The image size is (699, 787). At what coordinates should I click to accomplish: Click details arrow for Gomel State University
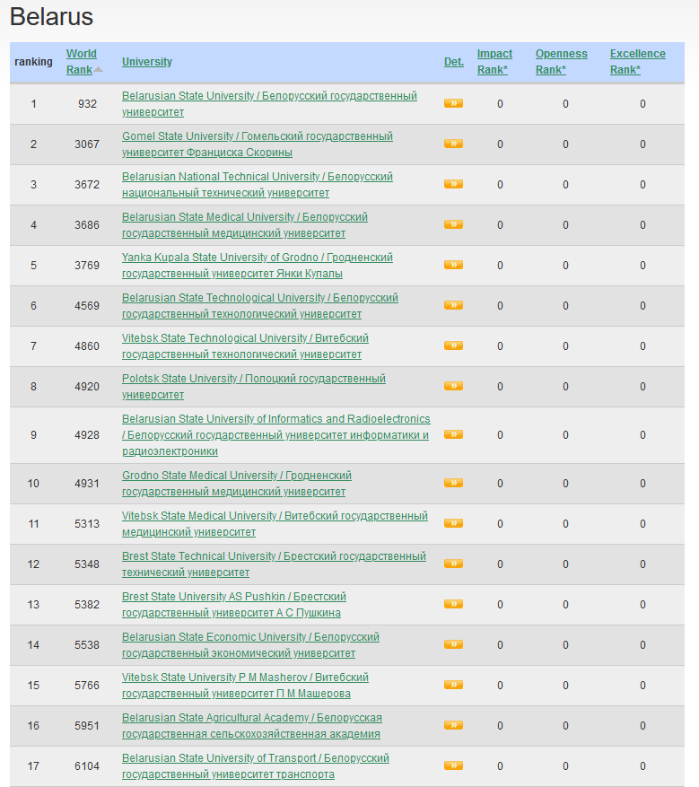[x=453, y=144]
